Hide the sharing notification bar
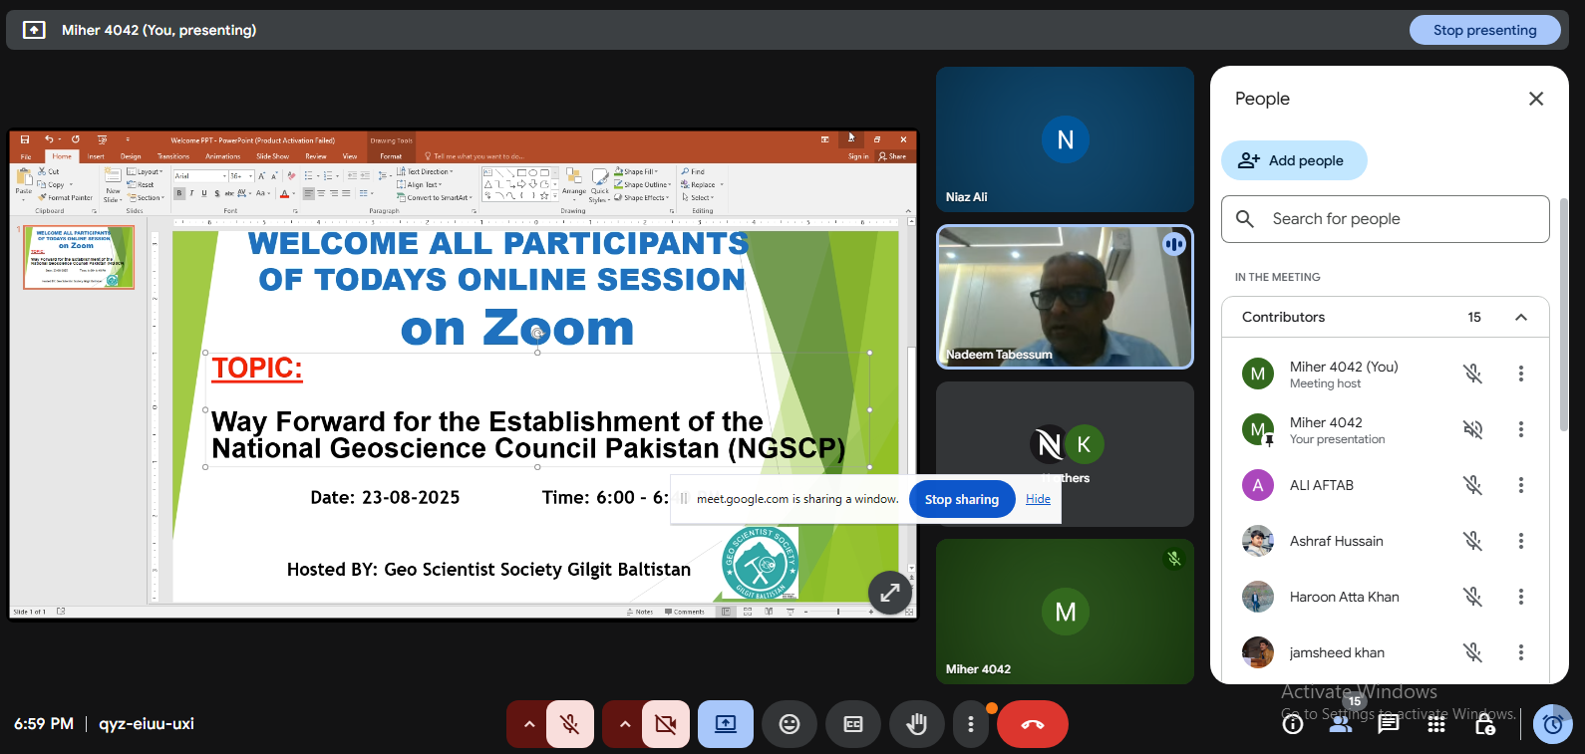This screenshot has height=754, width=1585. pos(1038,499)
